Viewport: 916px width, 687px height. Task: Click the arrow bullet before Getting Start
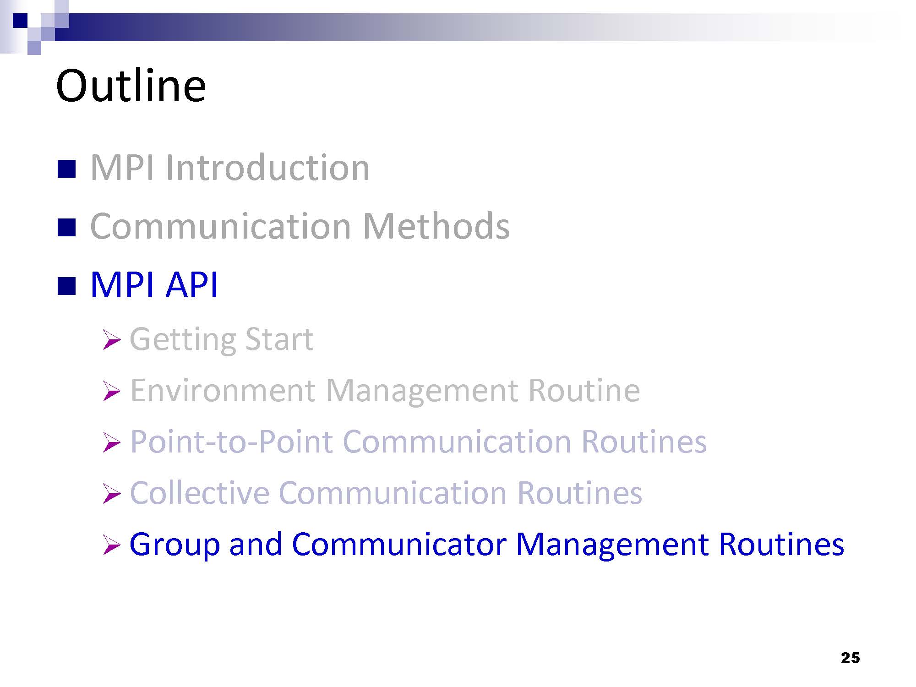(111, 340)
